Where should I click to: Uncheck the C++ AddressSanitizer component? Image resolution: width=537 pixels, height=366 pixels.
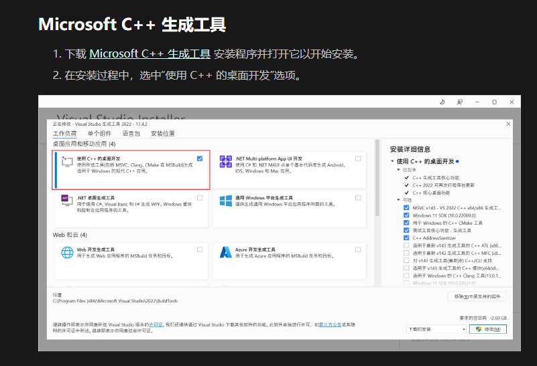click(x=406, y=238)
